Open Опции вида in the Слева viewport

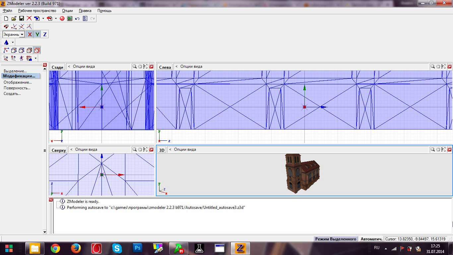pos(191,66)
